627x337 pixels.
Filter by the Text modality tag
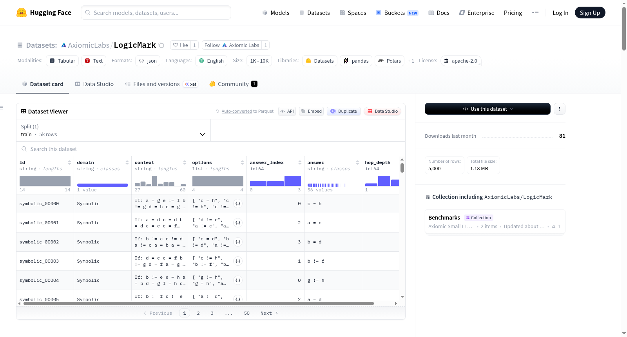[x=94, y=61]
